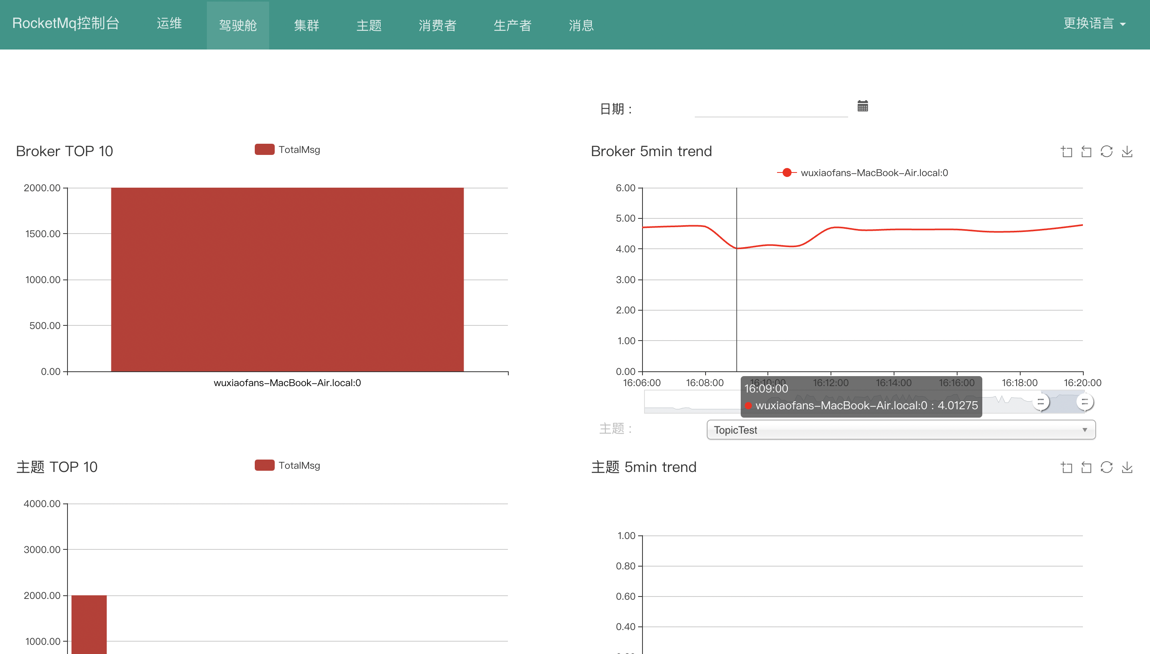Open the 消费者 consumer tab
The image size is (1150, 654).
pyautogui.click(x=438, y=25)
